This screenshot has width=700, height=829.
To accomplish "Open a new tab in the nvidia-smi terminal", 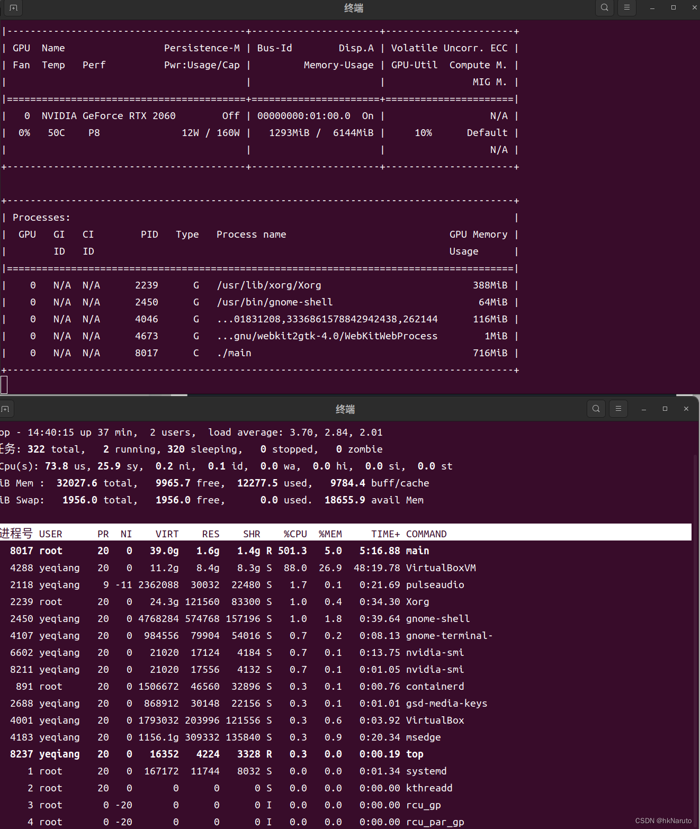I will 13,8.
